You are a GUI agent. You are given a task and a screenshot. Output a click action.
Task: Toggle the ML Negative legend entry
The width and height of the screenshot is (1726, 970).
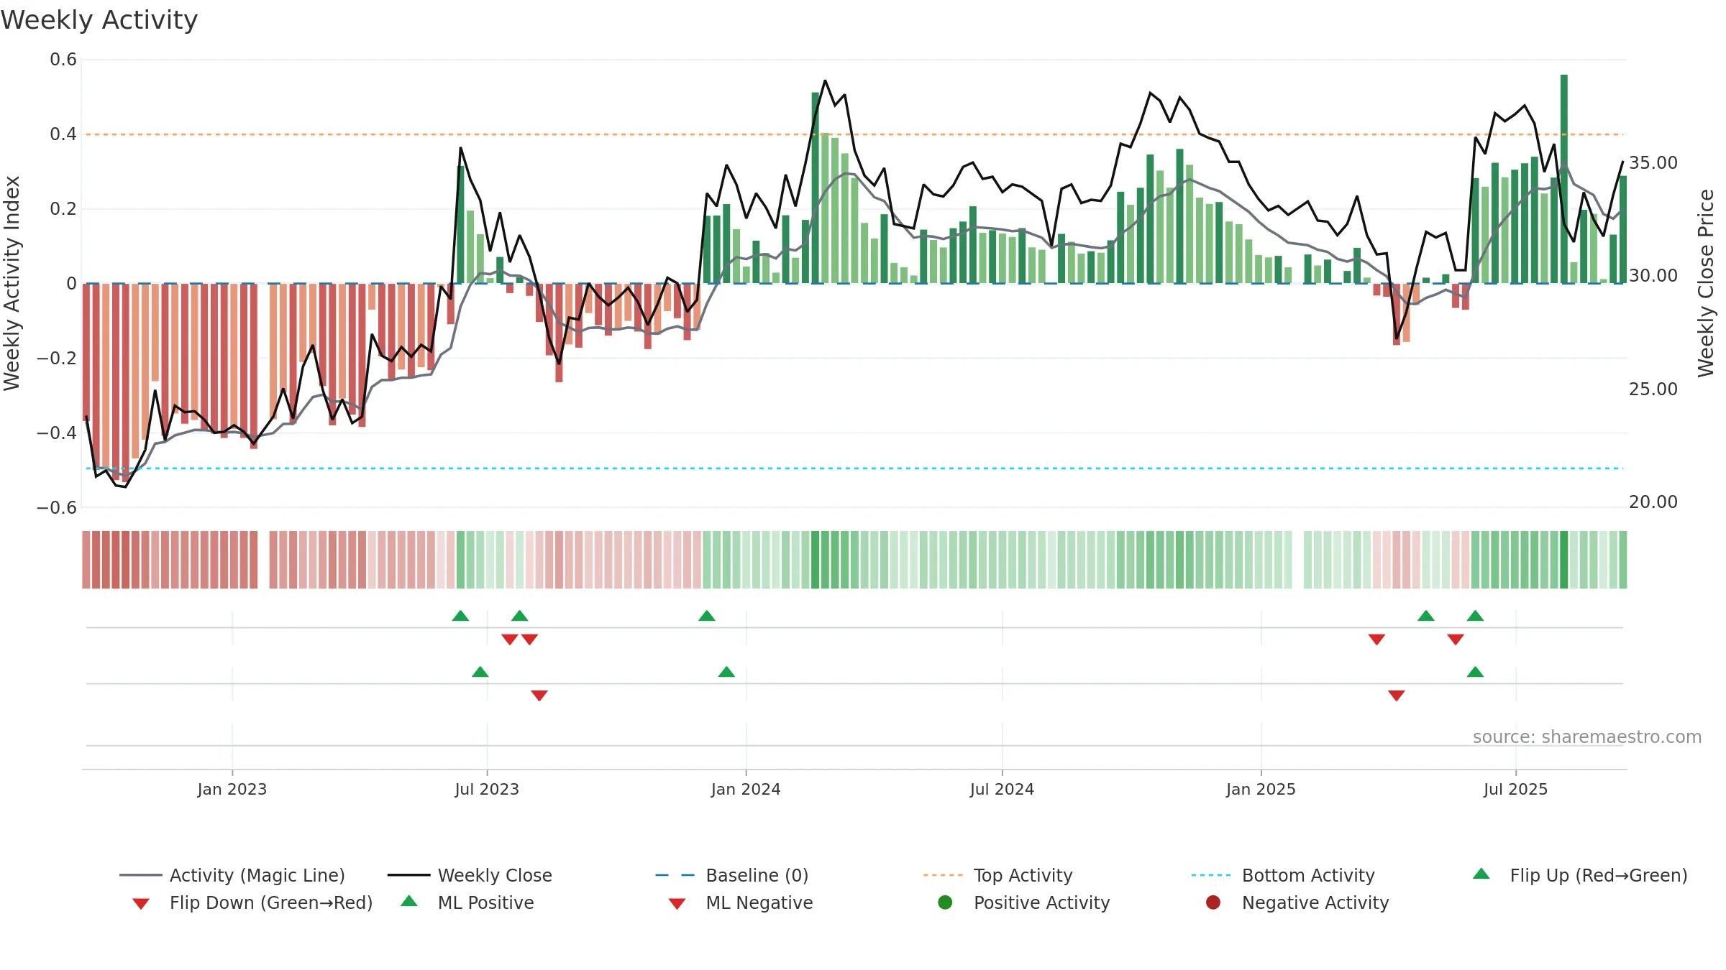click(x=741, y=902)
